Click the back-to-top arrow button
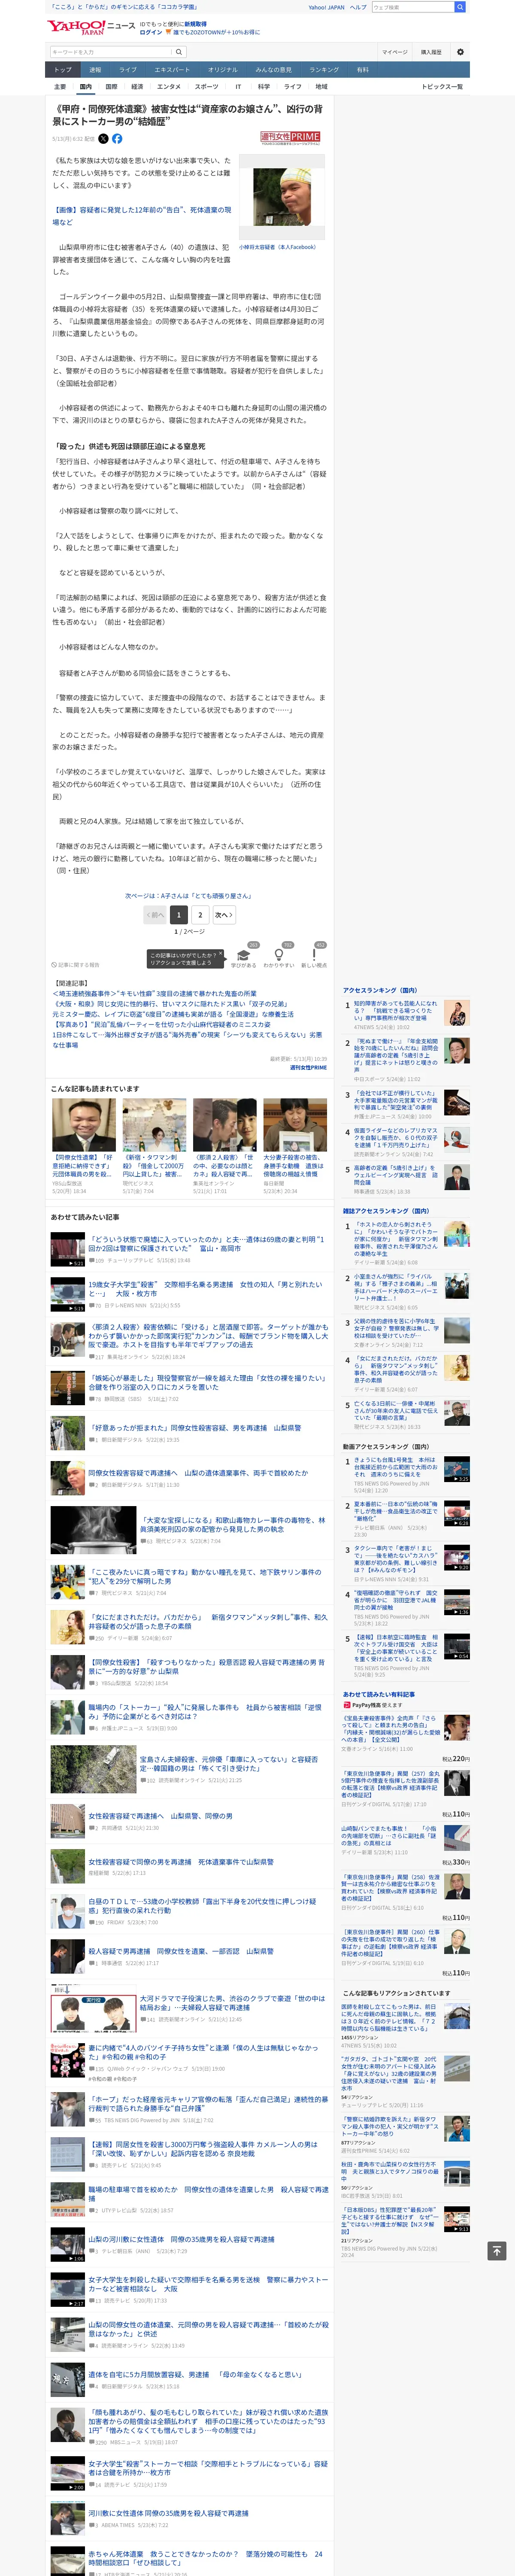The image size is (515, 2576). pos(496,2250)
